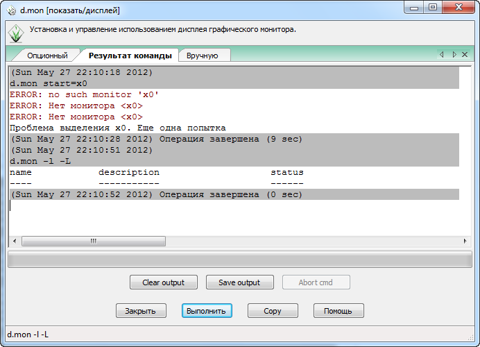
Task: Run the command with the Выполнить button
Action: [207, 311]
